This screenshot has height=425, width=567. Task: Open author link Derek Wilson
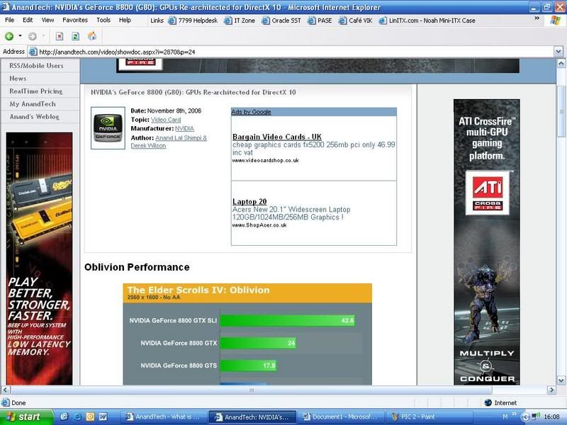tap(148, 146)
